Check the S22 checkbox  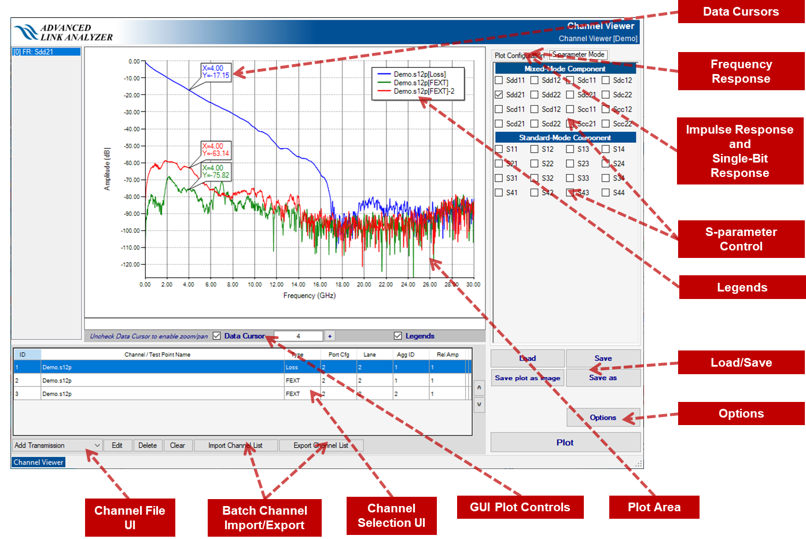pos(535,164)
